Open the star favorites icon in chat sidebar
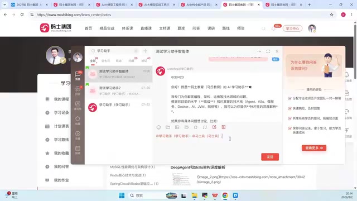 [78, 121]
